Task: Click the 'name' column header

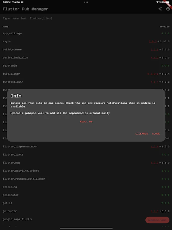Action: point(5,27)
